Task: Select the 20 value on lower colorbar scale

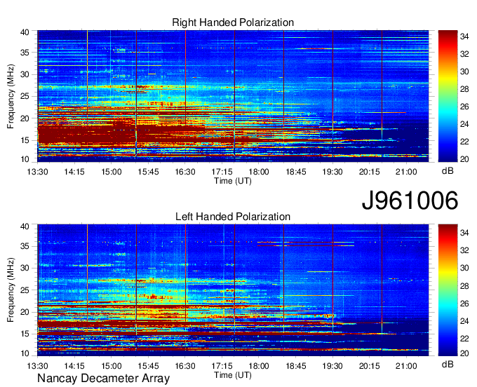Action: [464, 353]
